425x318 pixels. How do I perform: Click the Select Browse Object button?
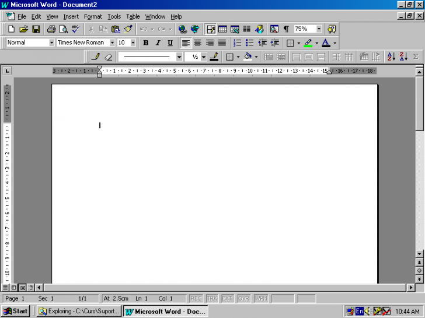(419, 271)
